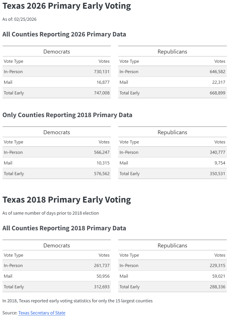Click the Republicans total early value 668,899
Viewport: 233px width, 318px height.
[217, 93]
